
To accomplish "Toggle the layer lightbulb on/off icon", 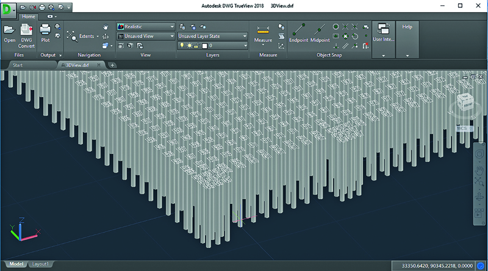I will (181, 46).
